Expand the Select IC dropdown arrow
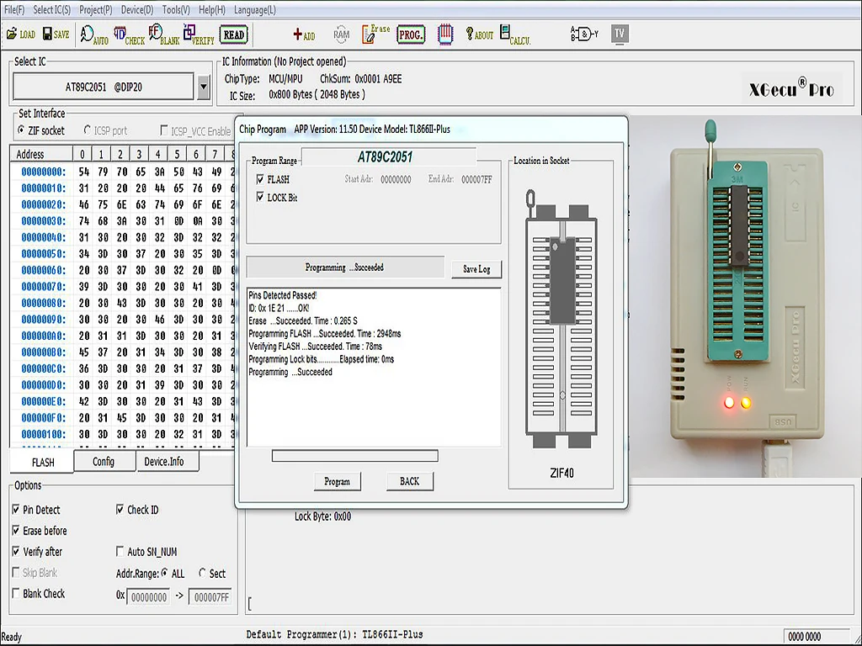The height and width of the screenshot is (646, 862). pos(203,86)
